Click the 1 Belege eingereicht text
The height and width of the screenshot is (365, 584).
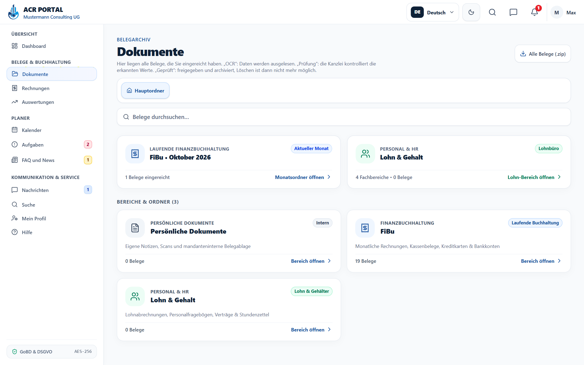point(147,177)
